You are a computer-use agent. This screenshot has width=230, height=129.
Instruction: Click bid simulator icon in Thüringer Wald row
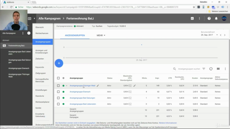[x=130, y=86]
